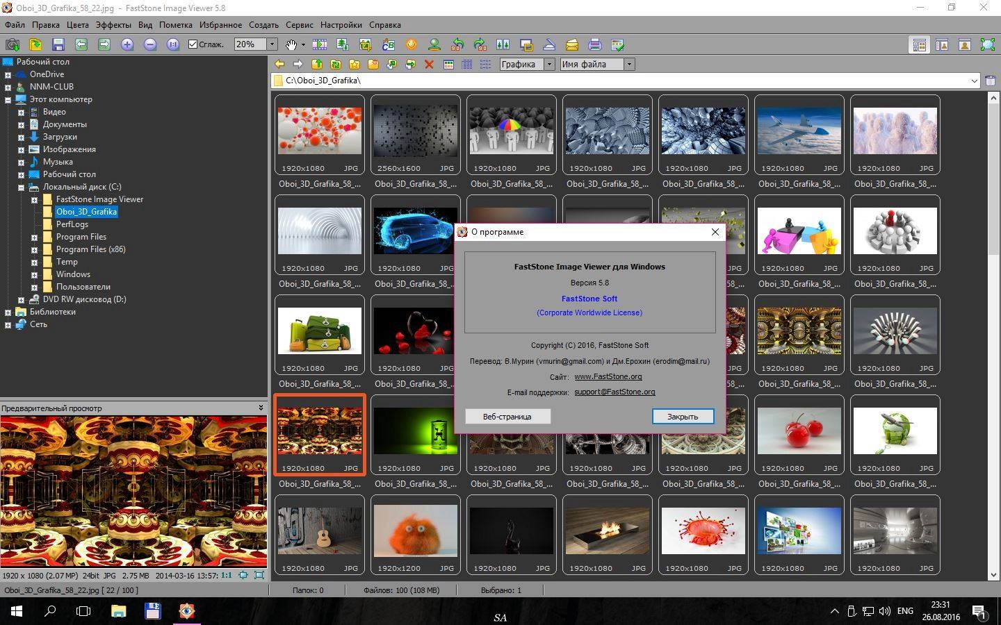Viewport: 1001px width, 625px height.
Task: Open the www.FastStone.org link
Action: 608,376
